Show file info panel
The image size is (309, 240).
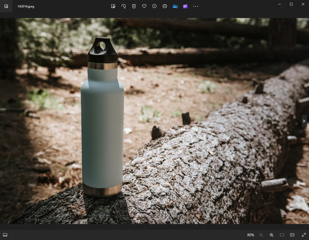click(154, 6)
